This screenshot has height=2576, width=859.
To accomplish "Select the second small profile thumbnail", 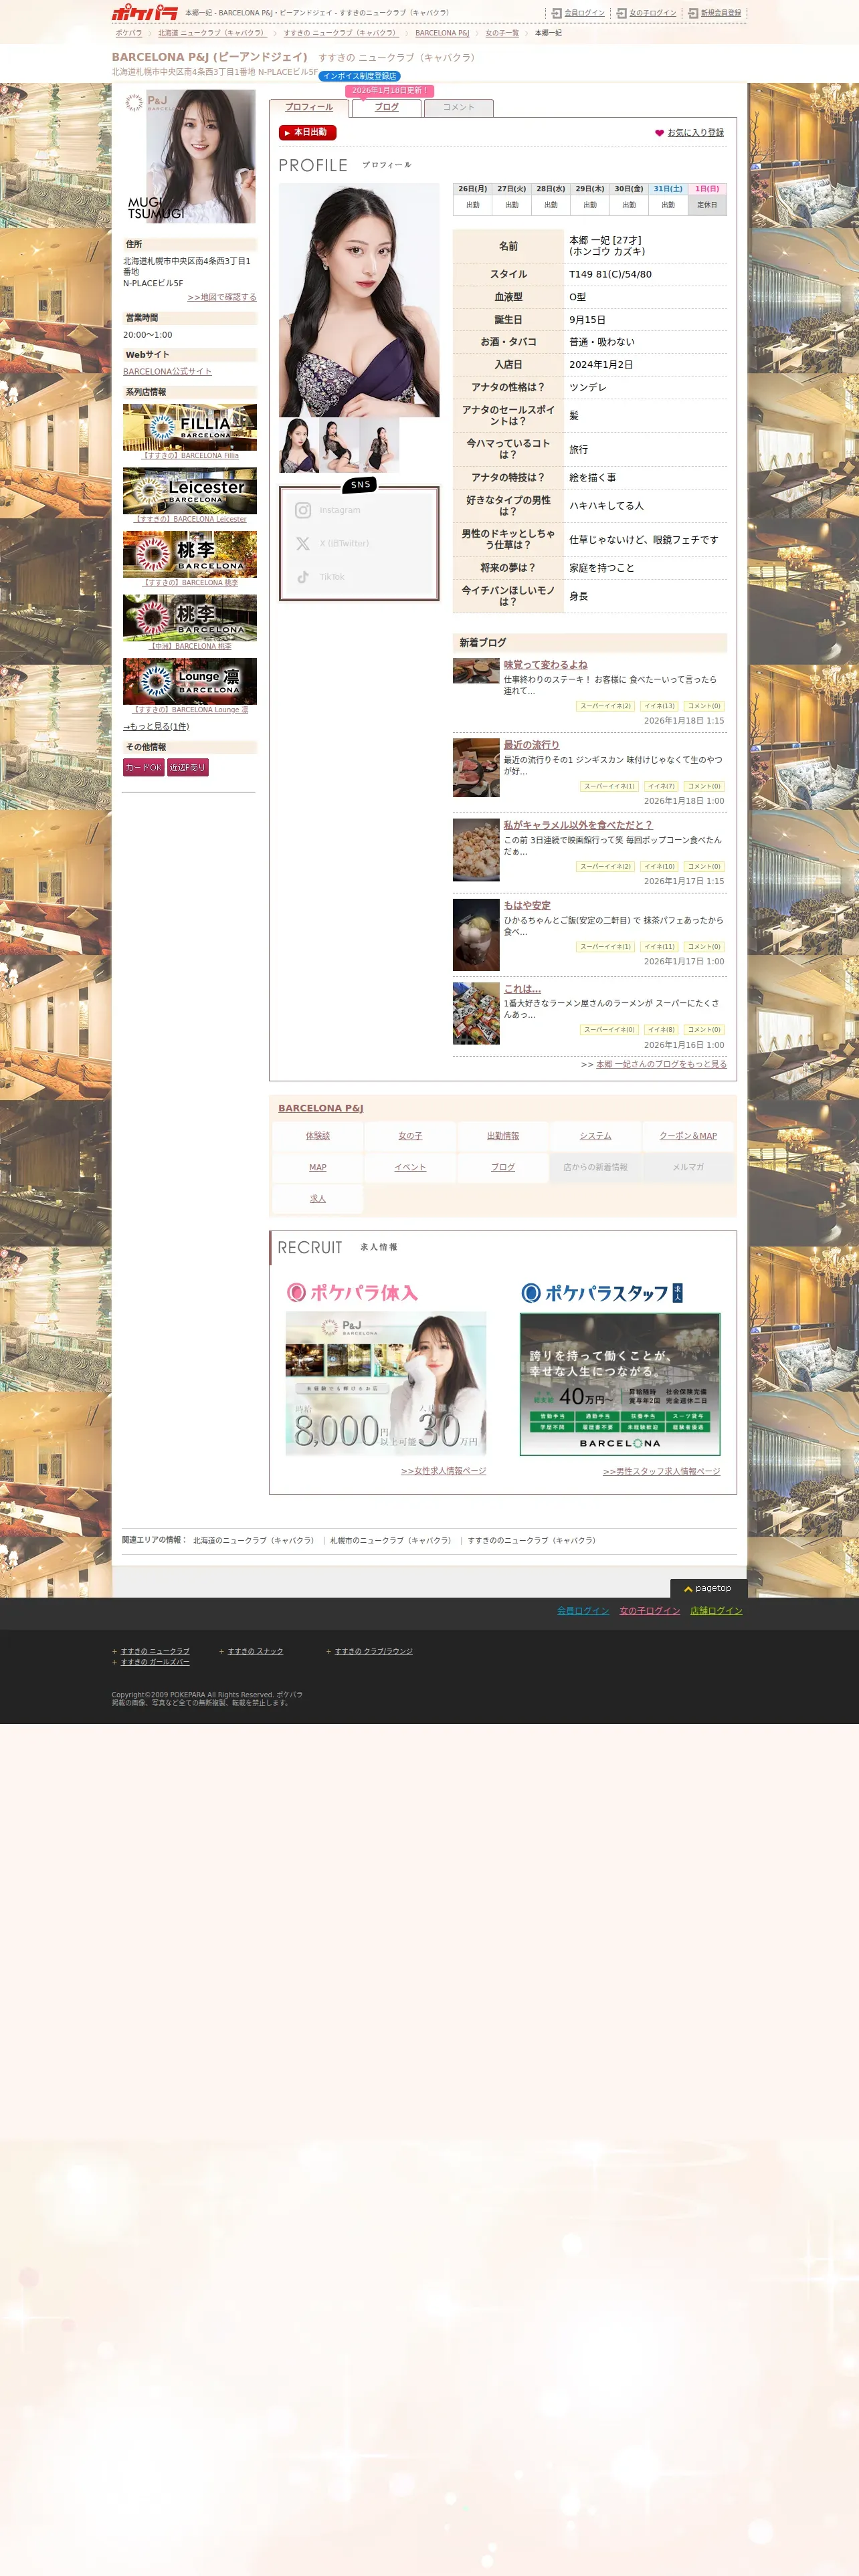I will coord(339,445).
